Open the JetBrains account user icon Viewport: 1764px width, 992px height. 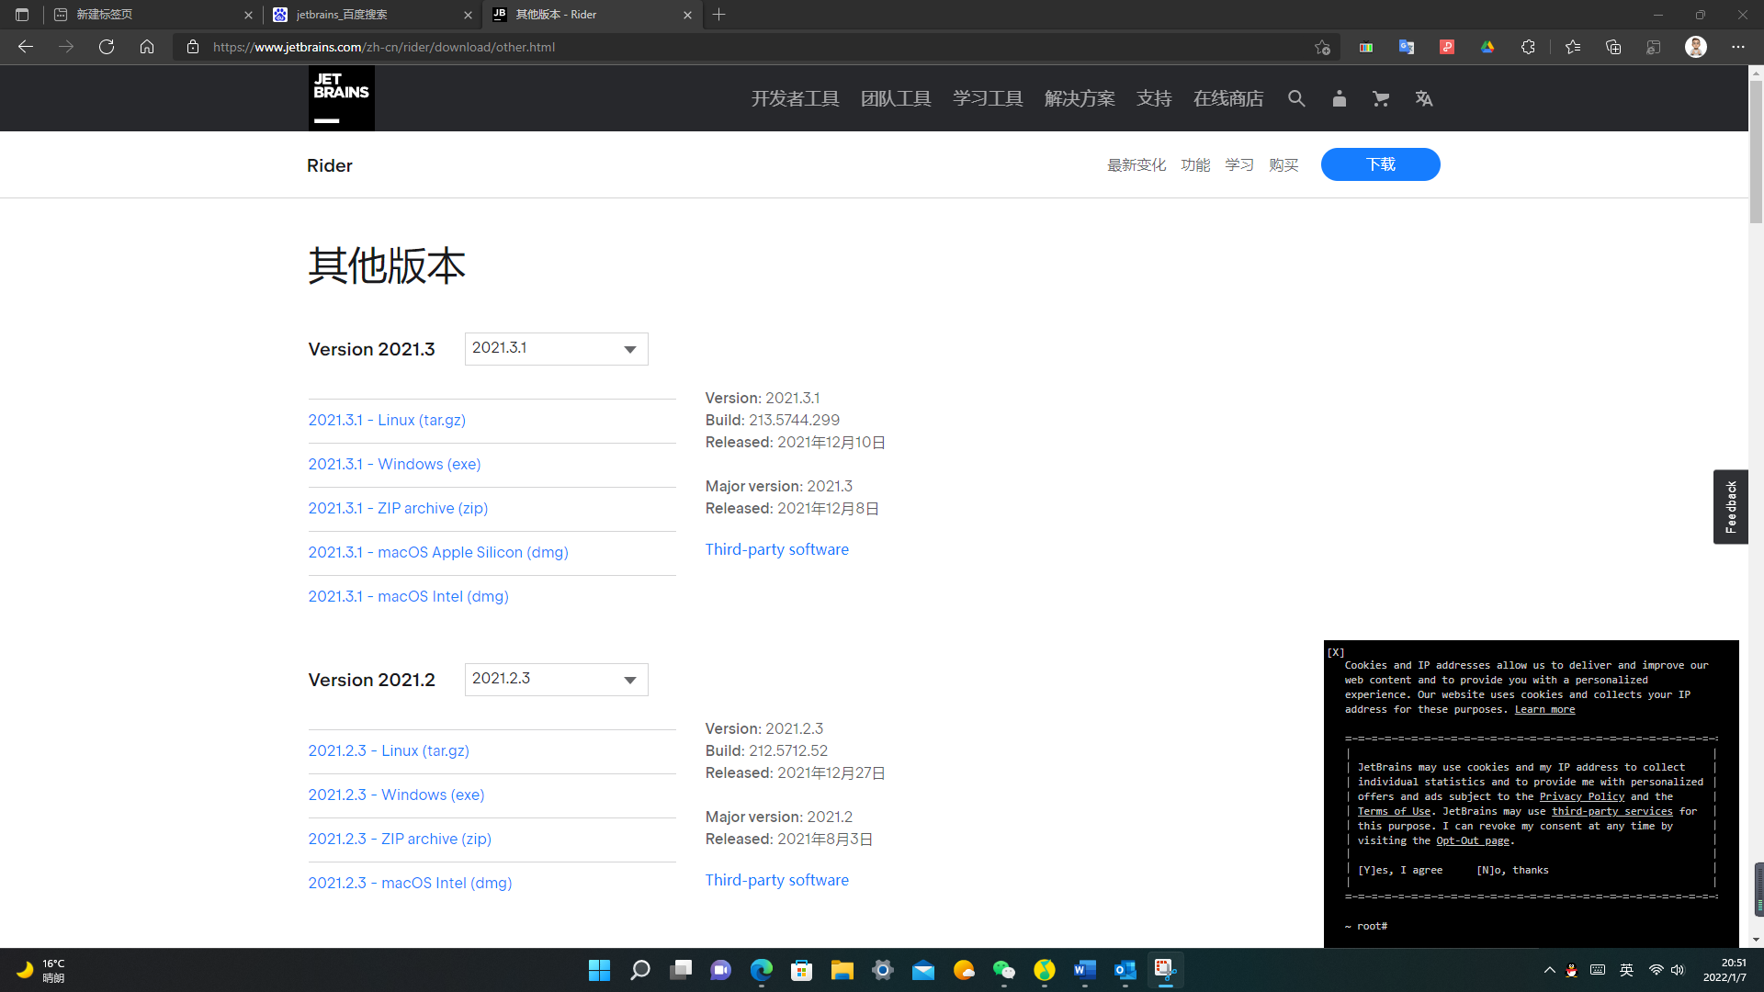pyautogui.click(x=1339, y=98)
